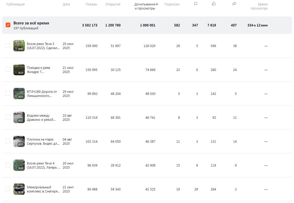Check the Плотина на Наре row

coord(8,141)
